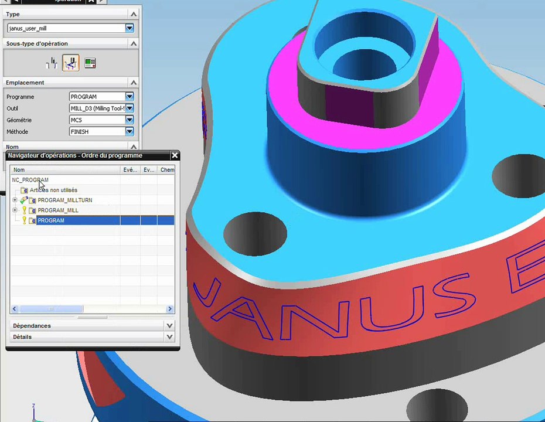Click the Nom column header
This screenshot has width=545, height=422.
tap(65, 169)
